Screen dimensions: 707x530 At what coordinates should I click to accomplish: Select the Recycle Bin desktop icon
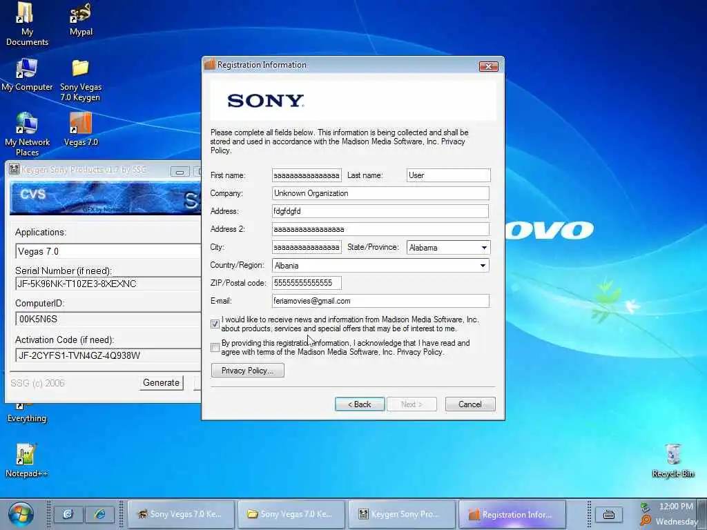click(x=672, y=460)
